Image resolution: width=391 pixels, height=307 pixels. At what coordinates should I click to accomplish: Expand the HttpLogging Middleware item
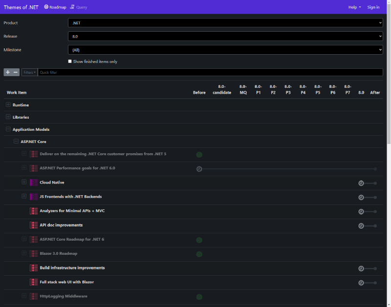pos(24,296)
